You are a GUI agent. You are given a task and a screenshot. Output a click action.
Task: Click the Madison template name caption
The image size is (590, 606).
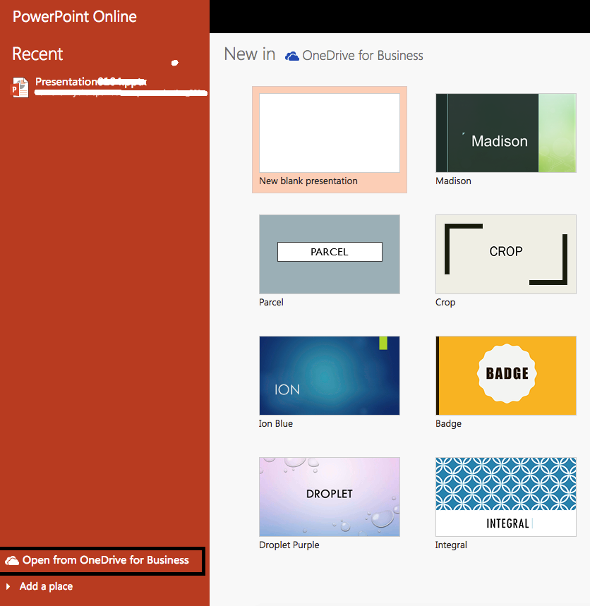[x=453, y=181]
